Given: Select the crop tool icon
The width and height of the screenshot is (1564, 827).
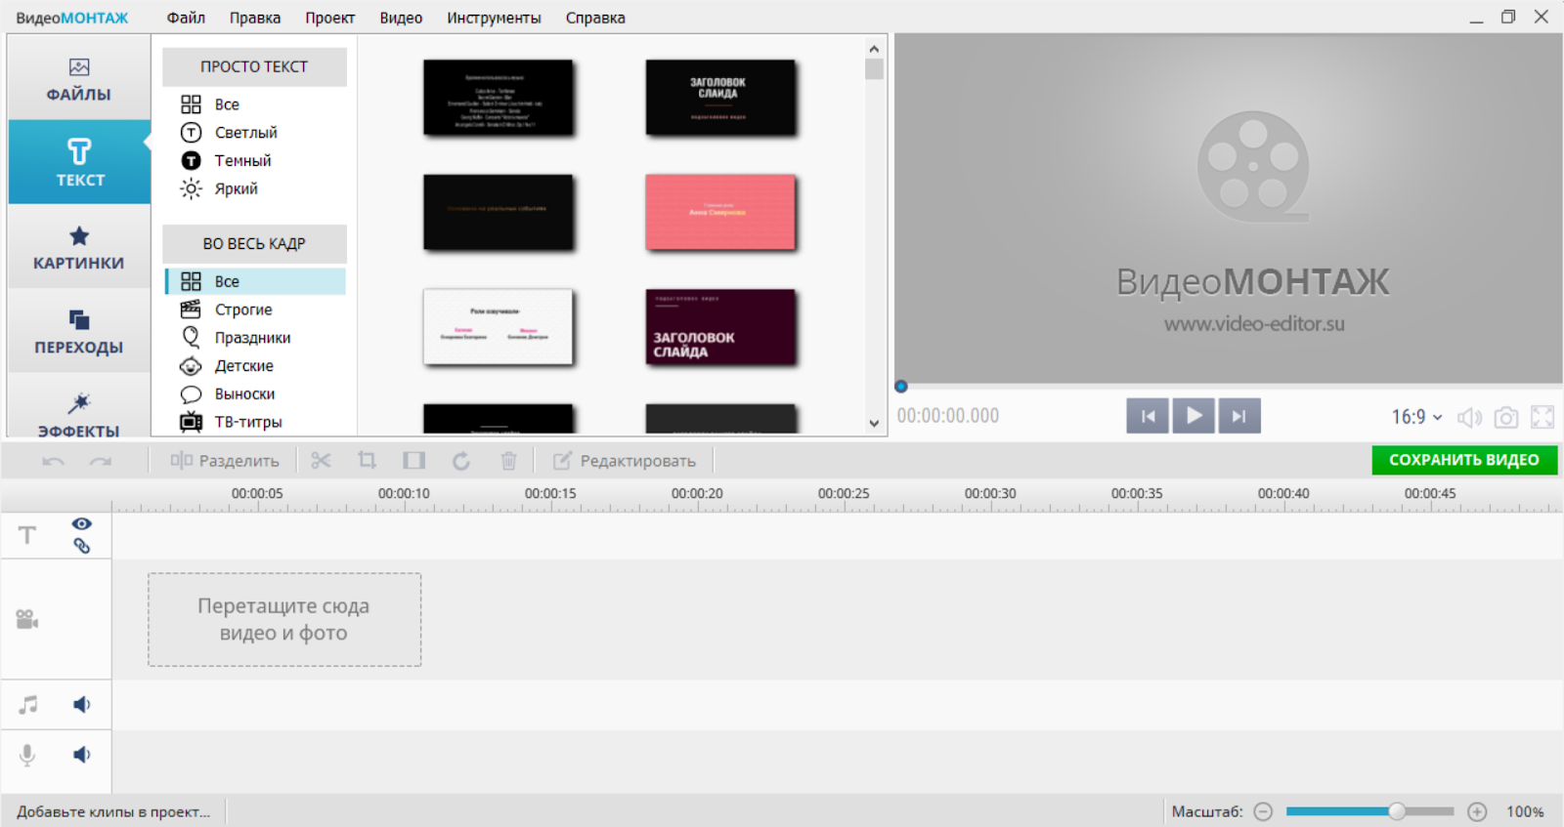Looking at the screenshot, I should pos(368,461).
